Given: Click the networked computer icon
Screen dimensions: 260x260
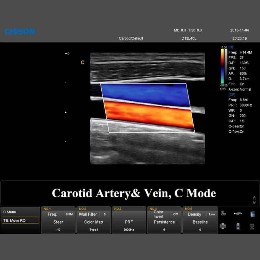Looking at the screenshot, I should 252,226.
